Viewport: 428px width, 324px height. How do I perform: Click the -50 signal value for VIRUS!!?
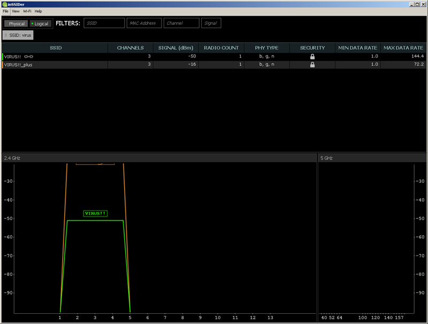coord(192,56)
